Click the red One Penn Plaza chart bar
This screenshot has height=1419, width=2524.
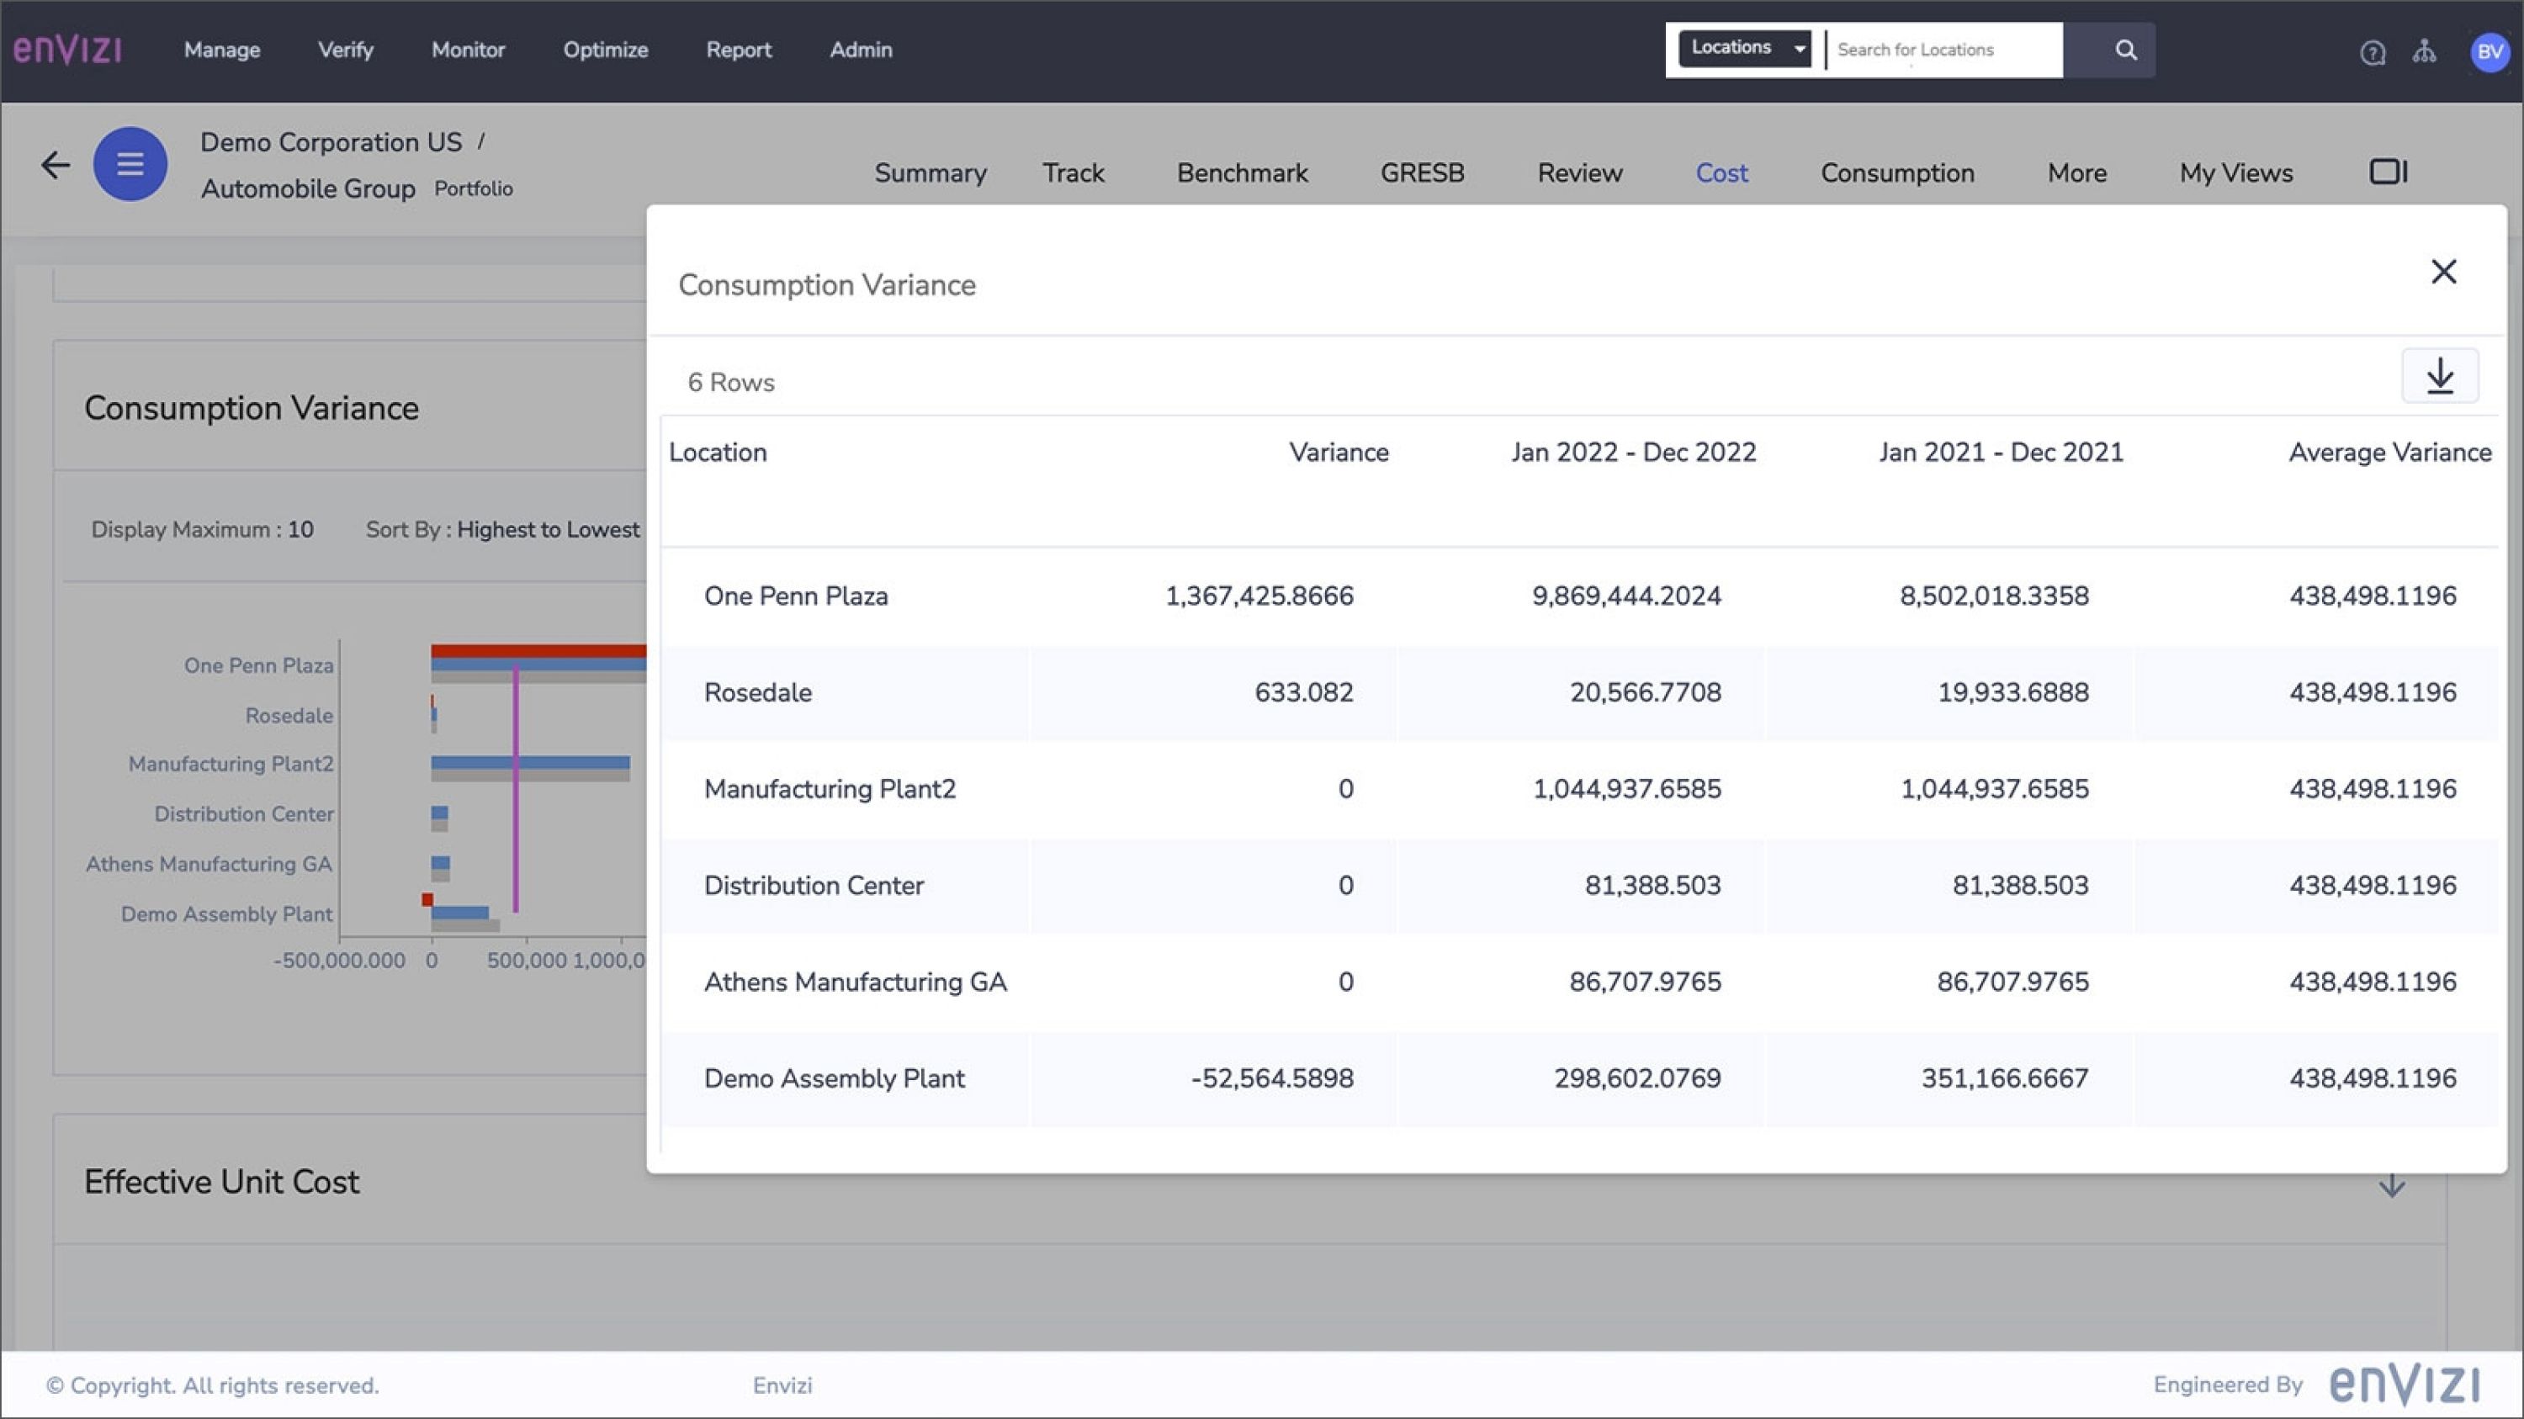pyautogui.click(x=538, y=651)
